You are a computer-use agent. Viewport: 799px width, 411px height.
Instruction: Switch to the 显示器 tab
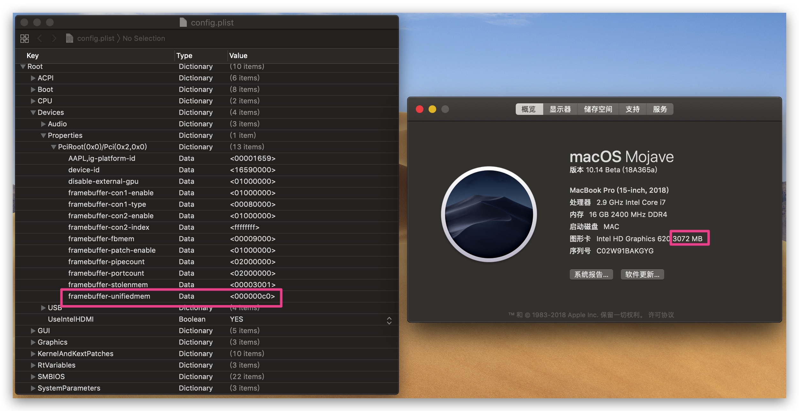(560, 109)
